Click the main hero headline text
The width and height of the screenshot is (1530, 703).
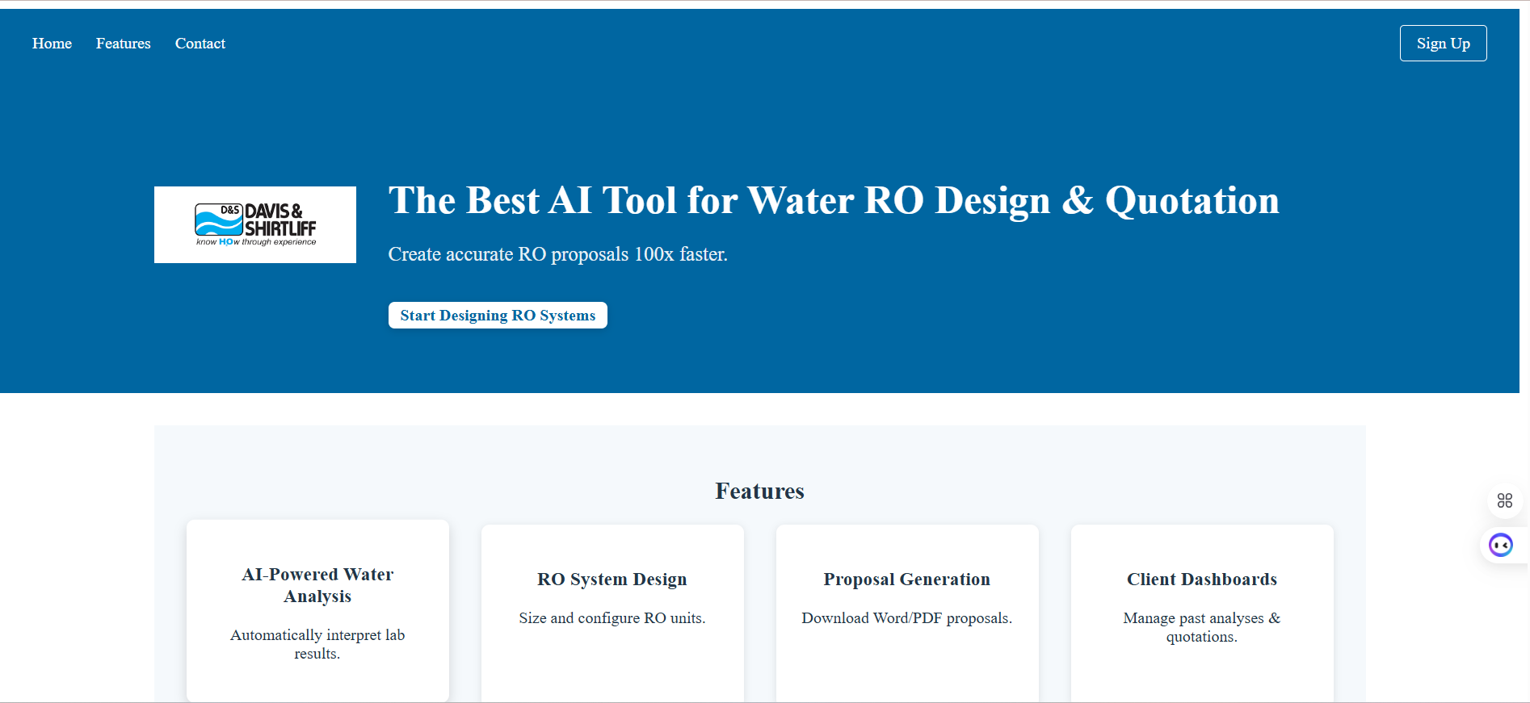[834, 201]
